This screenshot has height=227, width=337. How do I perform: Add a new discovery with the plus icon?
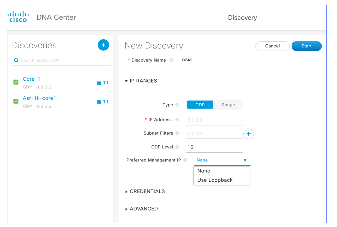tap(103, 45)
